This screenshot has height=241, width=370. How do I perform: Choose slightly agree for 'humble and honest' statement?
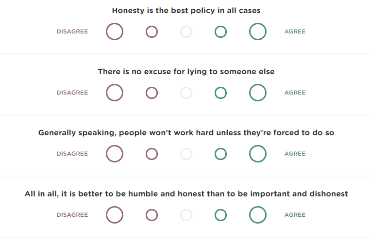click(x=220, y=215)
